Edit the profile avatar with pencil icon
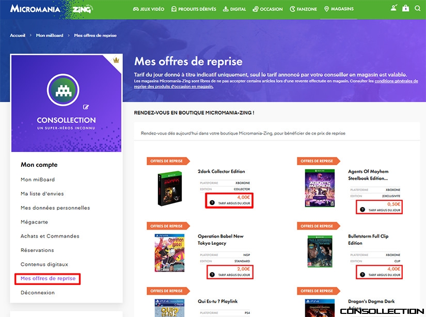 click(86, 107)
